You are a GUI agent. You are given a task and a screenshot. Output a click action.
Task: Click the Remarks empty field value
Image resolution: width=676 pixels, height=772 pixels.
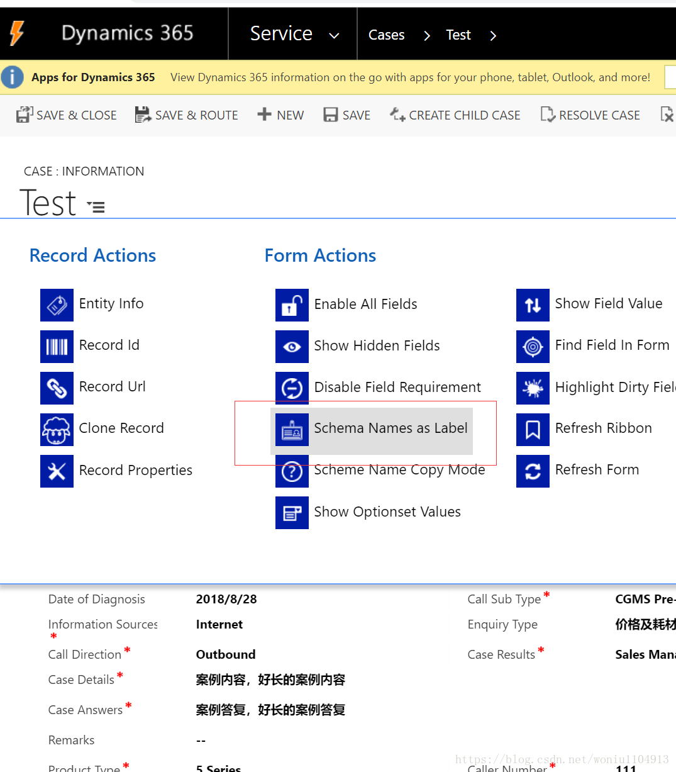tap(201, 740)
